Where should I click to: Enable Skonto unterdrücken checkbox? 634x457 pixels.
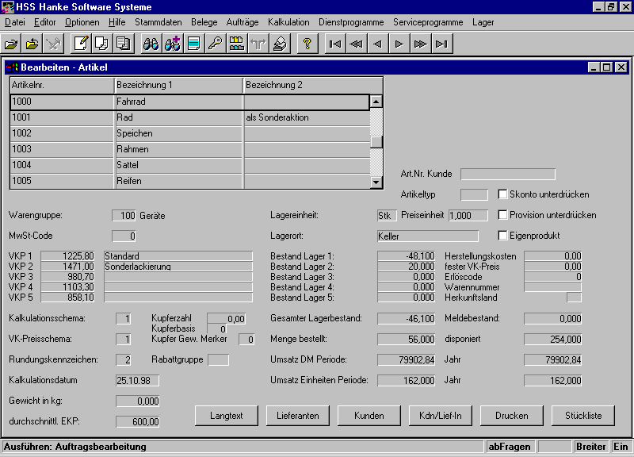pyautogui.click(x=502, y=194)
